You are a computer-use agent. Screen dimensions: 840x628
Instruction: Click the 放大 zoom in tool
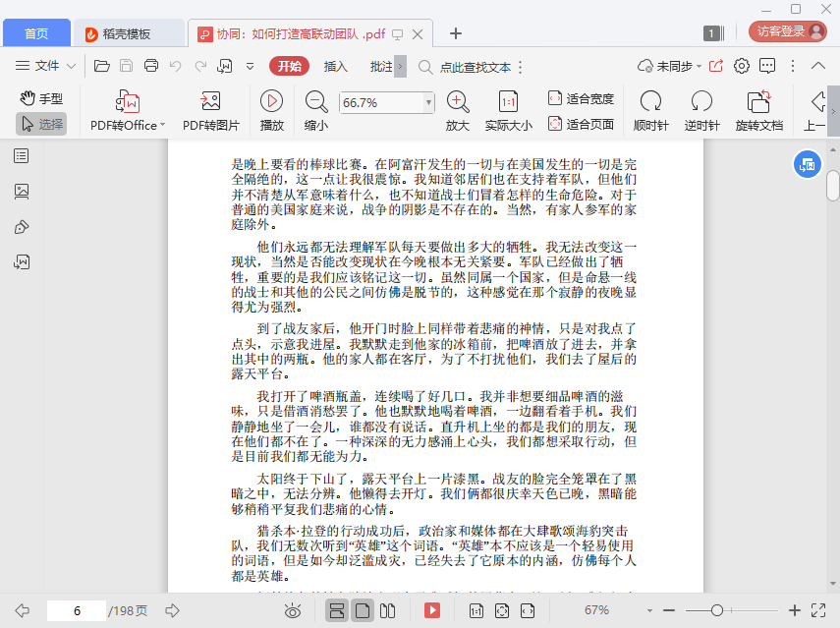click(x=458, y=110)
